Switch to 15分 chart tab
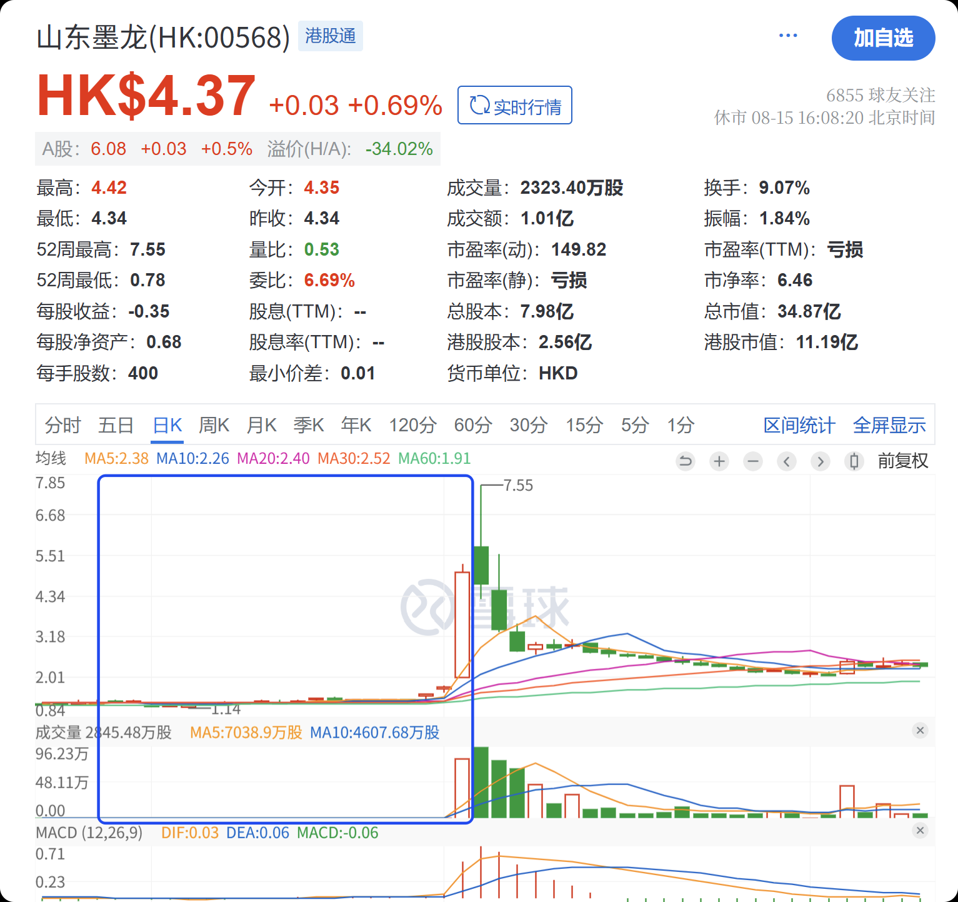 [584, 426]
